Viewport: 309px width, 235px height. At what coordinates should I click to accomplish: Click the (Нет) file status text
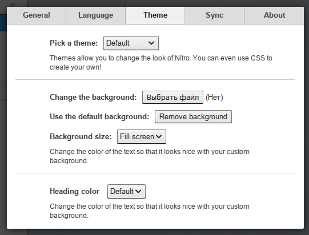click(214, 97)
